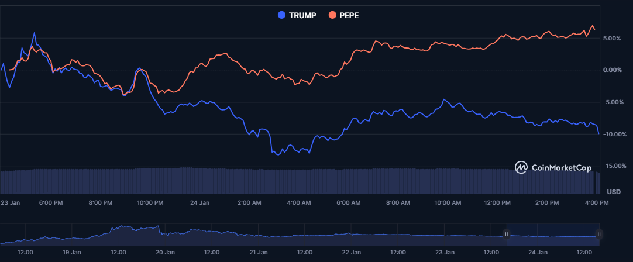Click the 6:00 PM time axis label
This screenshot has width=633, height=262.
tap(52, 203)
